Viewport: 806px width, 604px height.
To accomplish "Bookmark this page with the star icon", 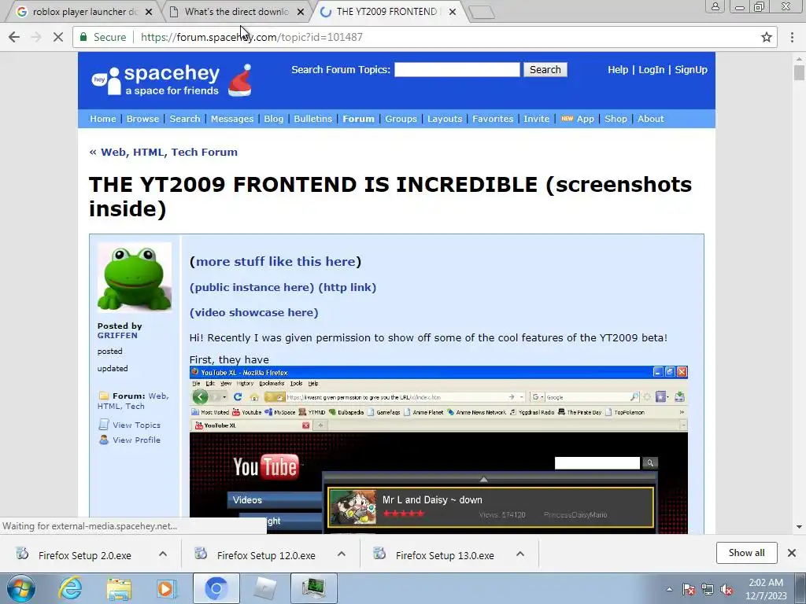I will tap(767, 37).
